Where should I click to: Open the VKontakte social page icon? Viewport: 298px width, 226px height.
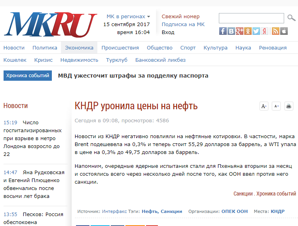click(x=231, y=31)
